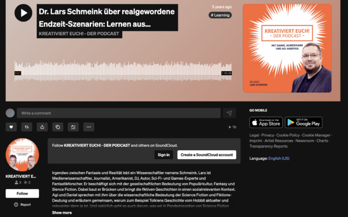Open the App Store download badge
Image resolution: width=348 pixels, height=217 pixels.
(x=266, y=122)
